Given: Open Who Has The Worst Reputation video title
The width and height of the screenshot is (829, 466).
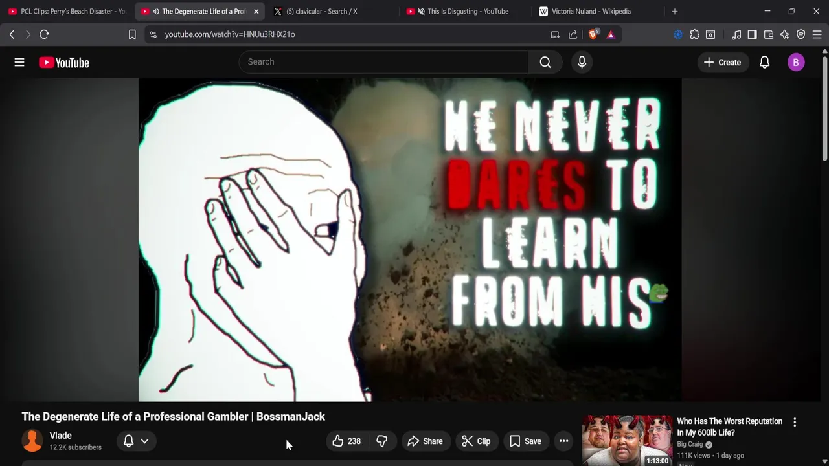Looking at the screenshot, I should 729,427.
